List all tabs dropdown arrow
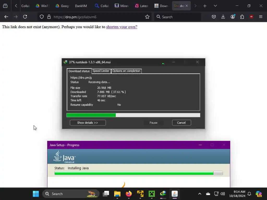The width and height of the screenshot is (267, 200). [x=215, y=6]
